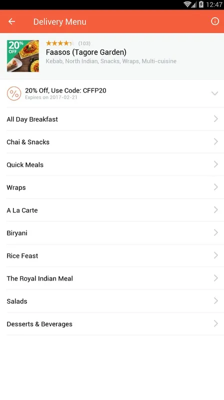This screenshot has height=400, width=224.
Task: Expand Chai & Snacks category arrow
Action: pos(216,141)
